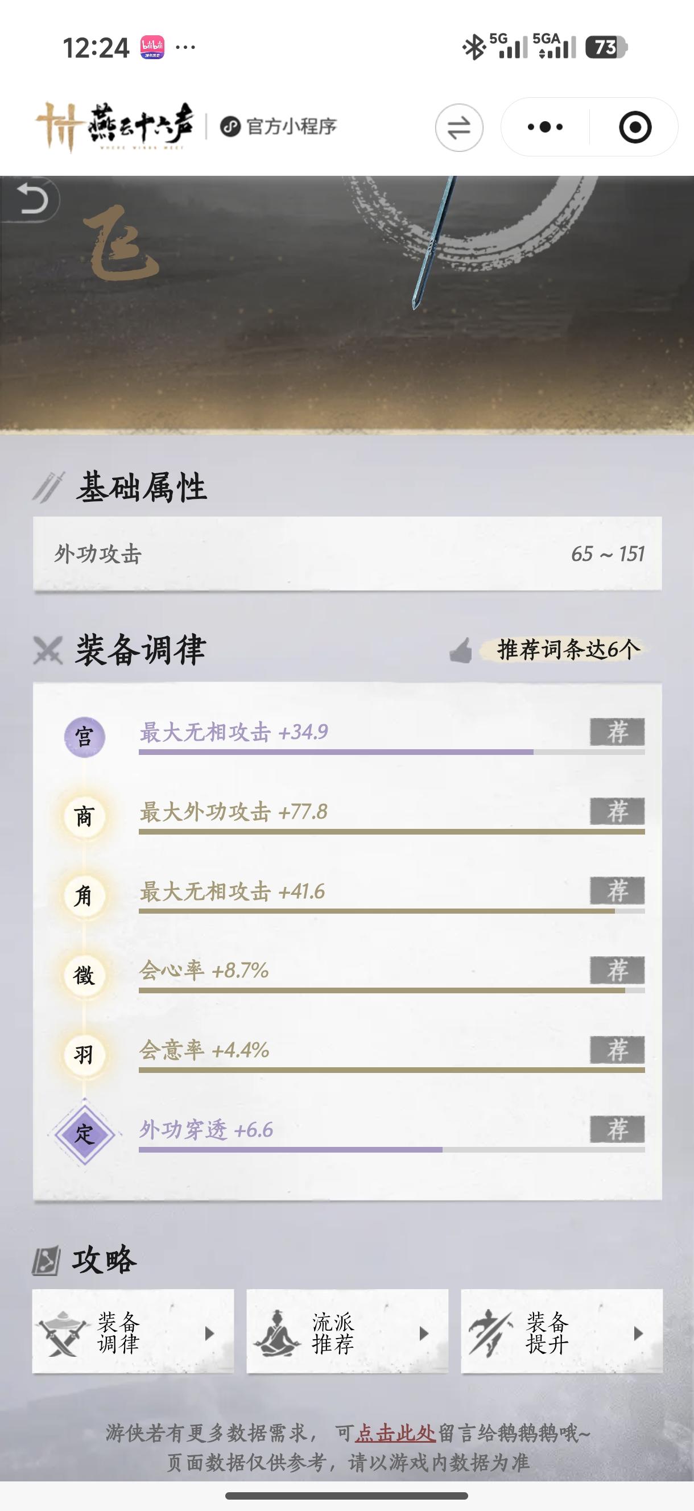
Task: Tap the 羽 tuning slot icon
Action: coord(84,1055)
